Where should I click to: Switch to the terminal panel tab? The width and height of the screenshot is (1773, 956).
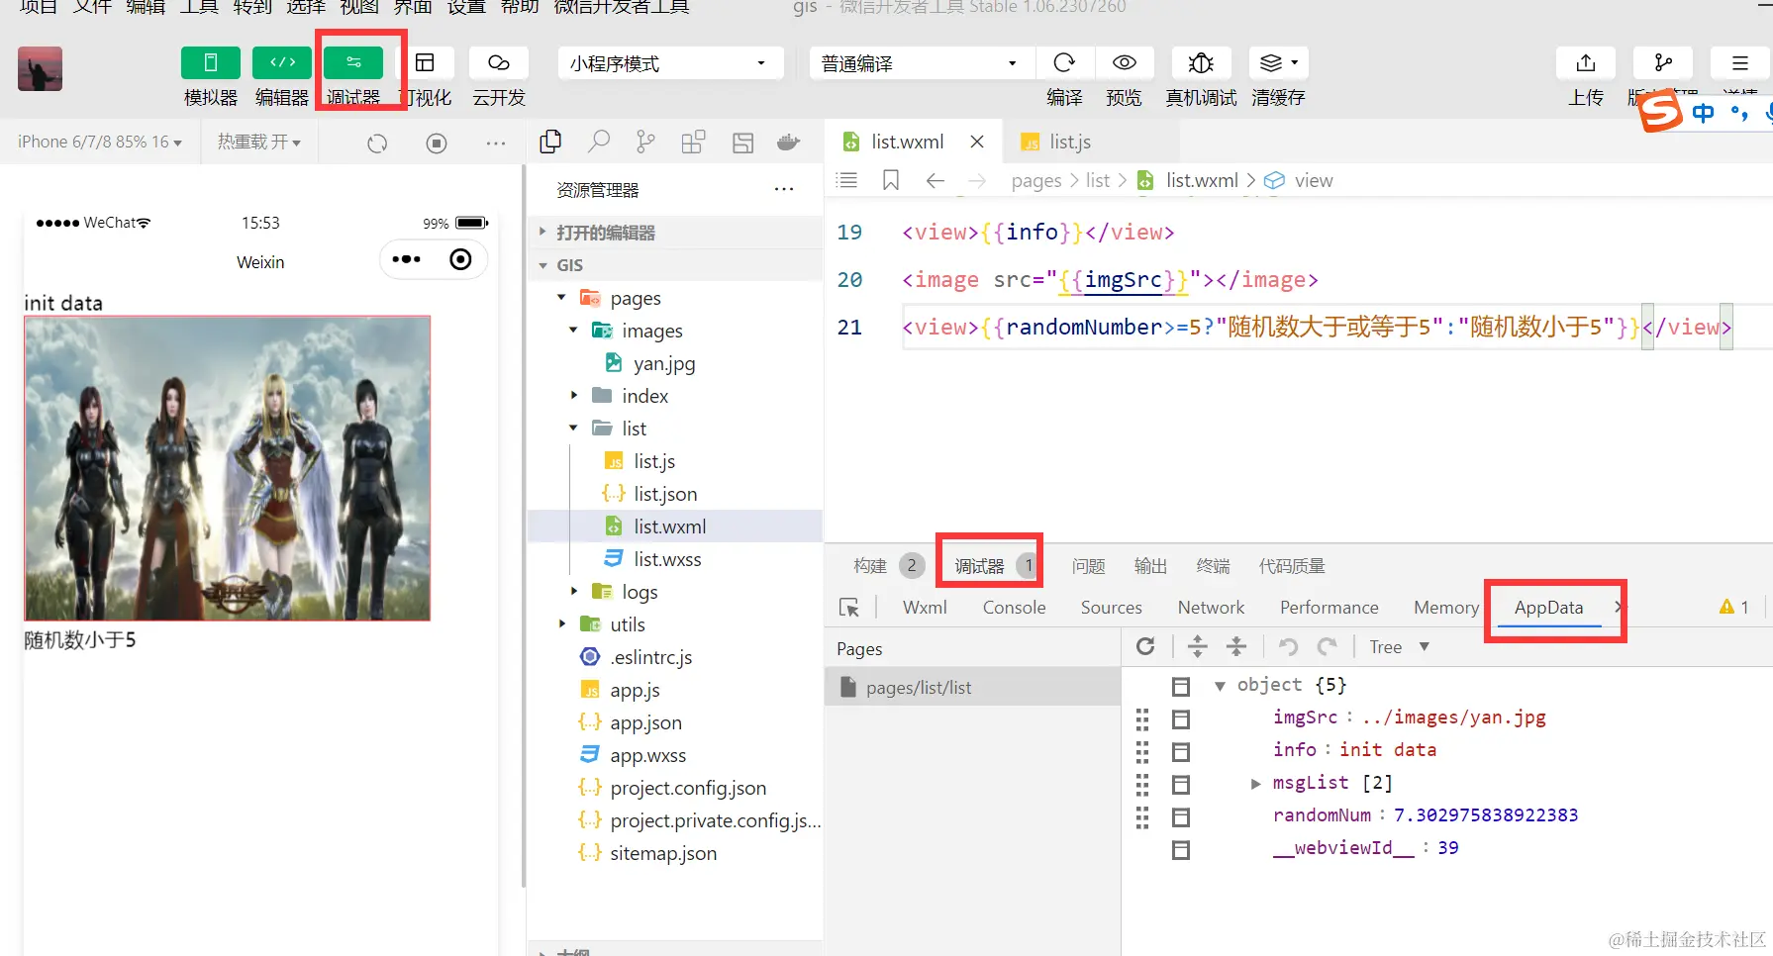(1213, 566)
